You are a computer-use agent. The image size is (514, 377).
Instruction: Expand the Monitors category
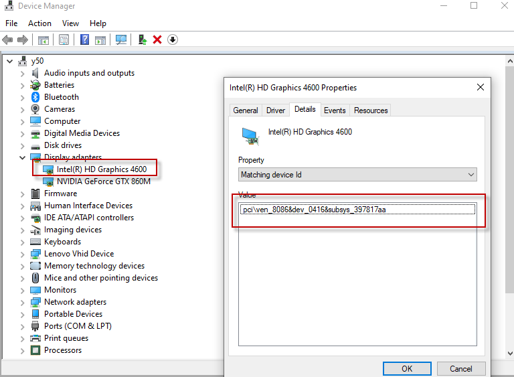[22, 291]
